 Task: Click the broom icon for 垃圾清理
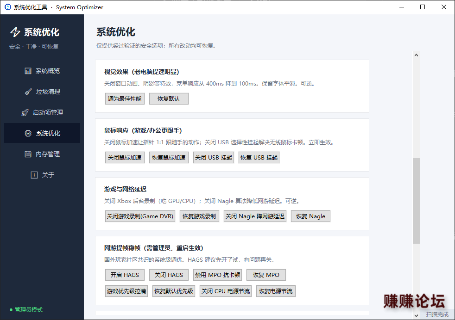(28, 92)
